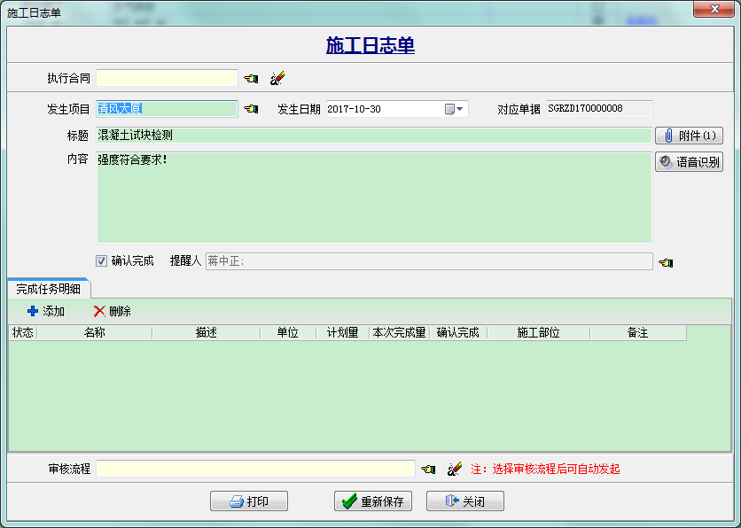Screen dimensions: 741x528
Task: Uncheck the 确认完成 checkbox
Action: point(101,260)
